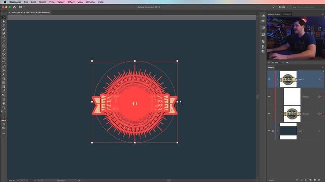
Task: Select the Rotate tool
Action: coord(4,62)
